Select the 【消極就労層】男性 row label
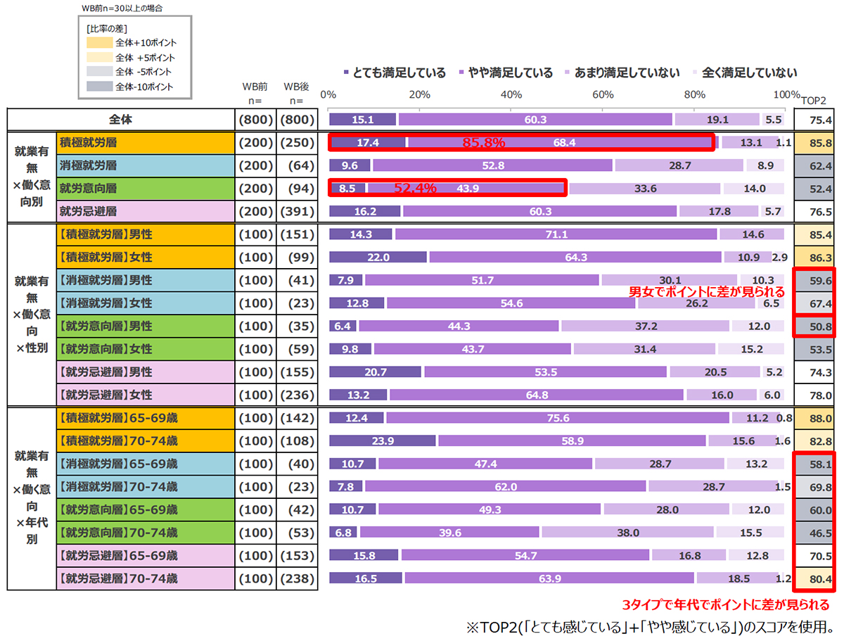The width and height of the screenshot is (844, 641). click(144, 280)
